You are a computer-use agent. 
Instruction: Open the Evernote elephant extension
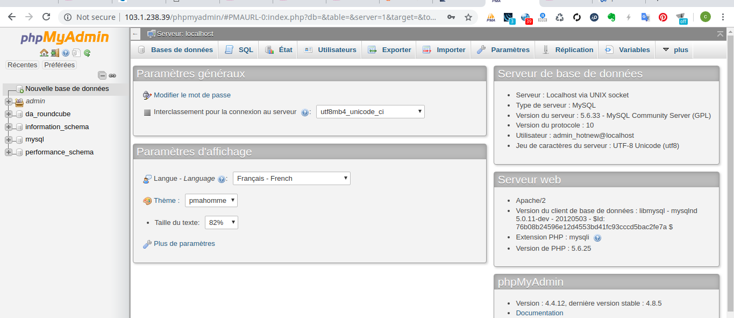coord(611,17)
